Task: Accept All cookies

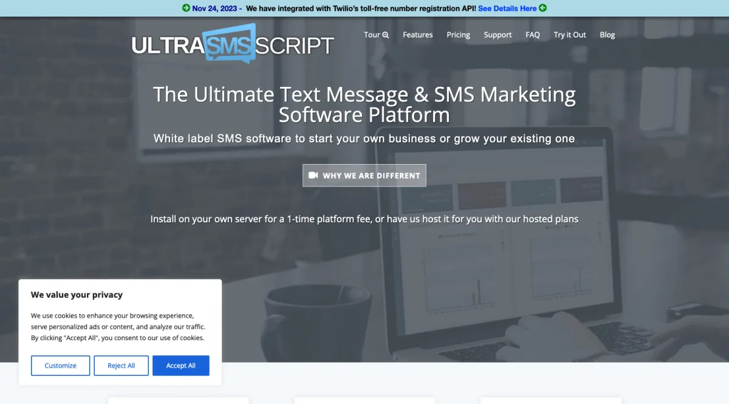Action: pos(180,365)
